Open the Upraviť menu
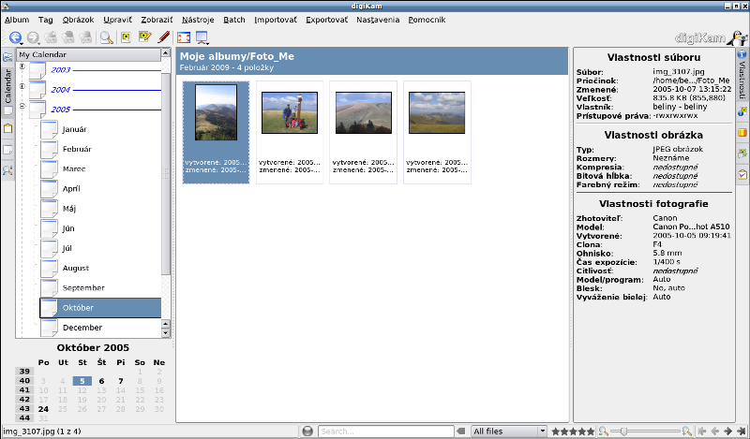 pyautogui.click(x=118, y=20)
